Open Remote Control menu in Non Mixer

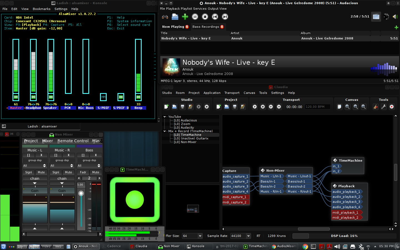[x=73, y=141]
